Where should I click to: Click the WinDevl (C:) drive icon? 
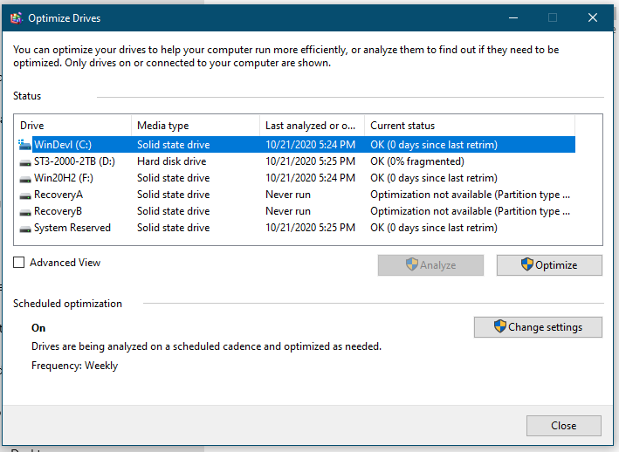coord(24,145)
